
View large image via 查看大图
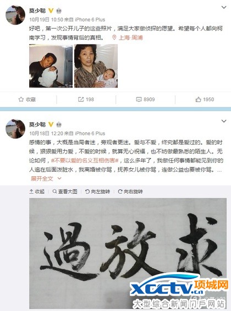[x=65, y=192]
